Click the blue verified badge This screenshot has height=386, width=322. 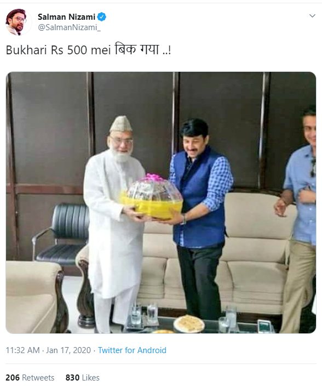(101, 17)
